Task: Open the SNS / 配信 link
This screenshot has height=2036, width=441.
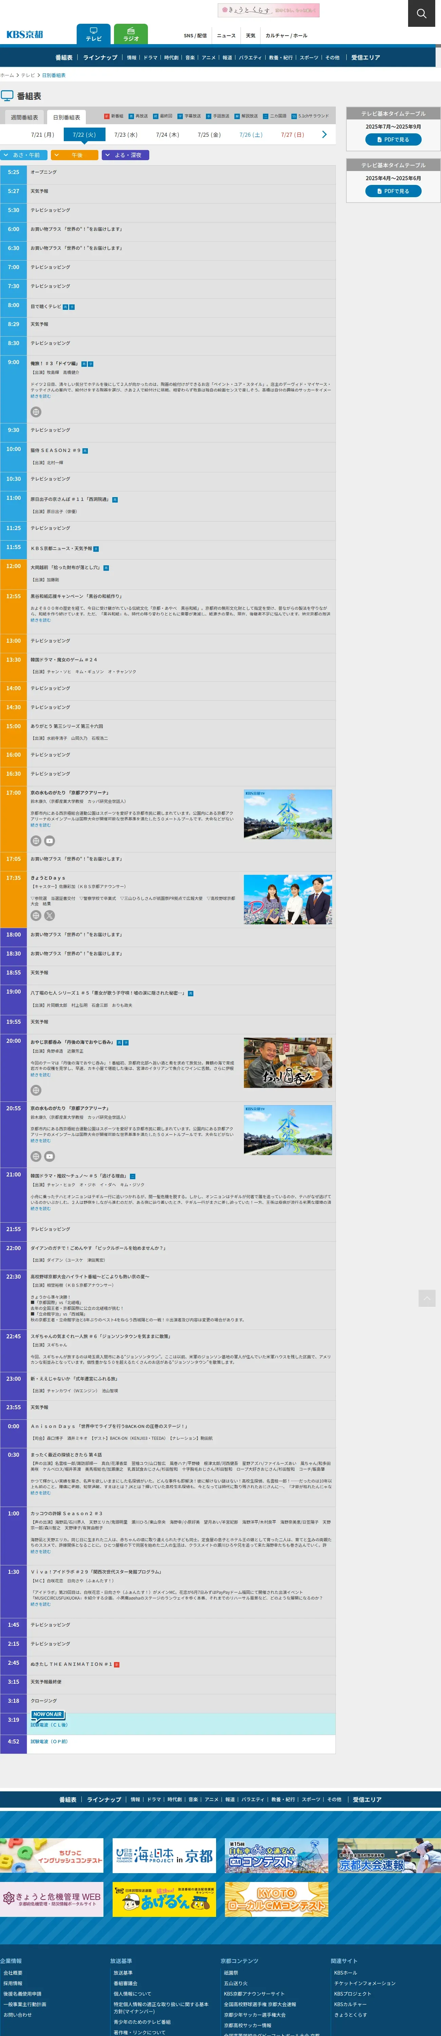Action: 195,36
